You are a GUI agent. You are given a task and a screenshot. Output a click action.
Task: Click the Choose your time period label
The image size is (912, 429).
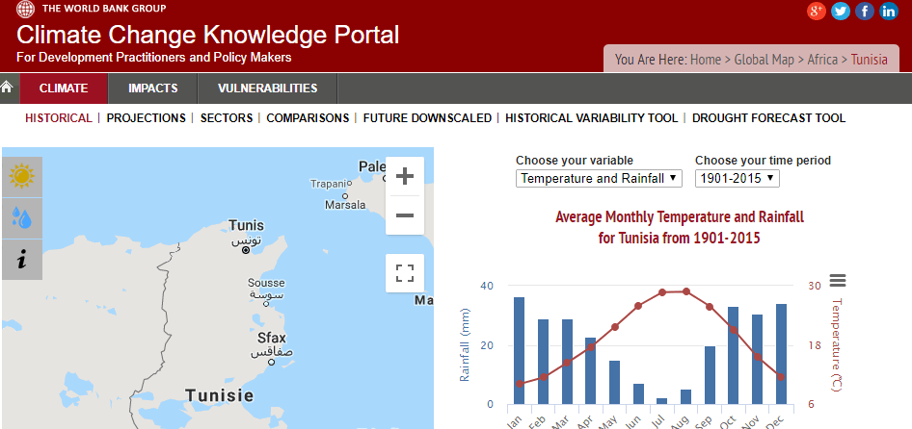pos(764,161)
